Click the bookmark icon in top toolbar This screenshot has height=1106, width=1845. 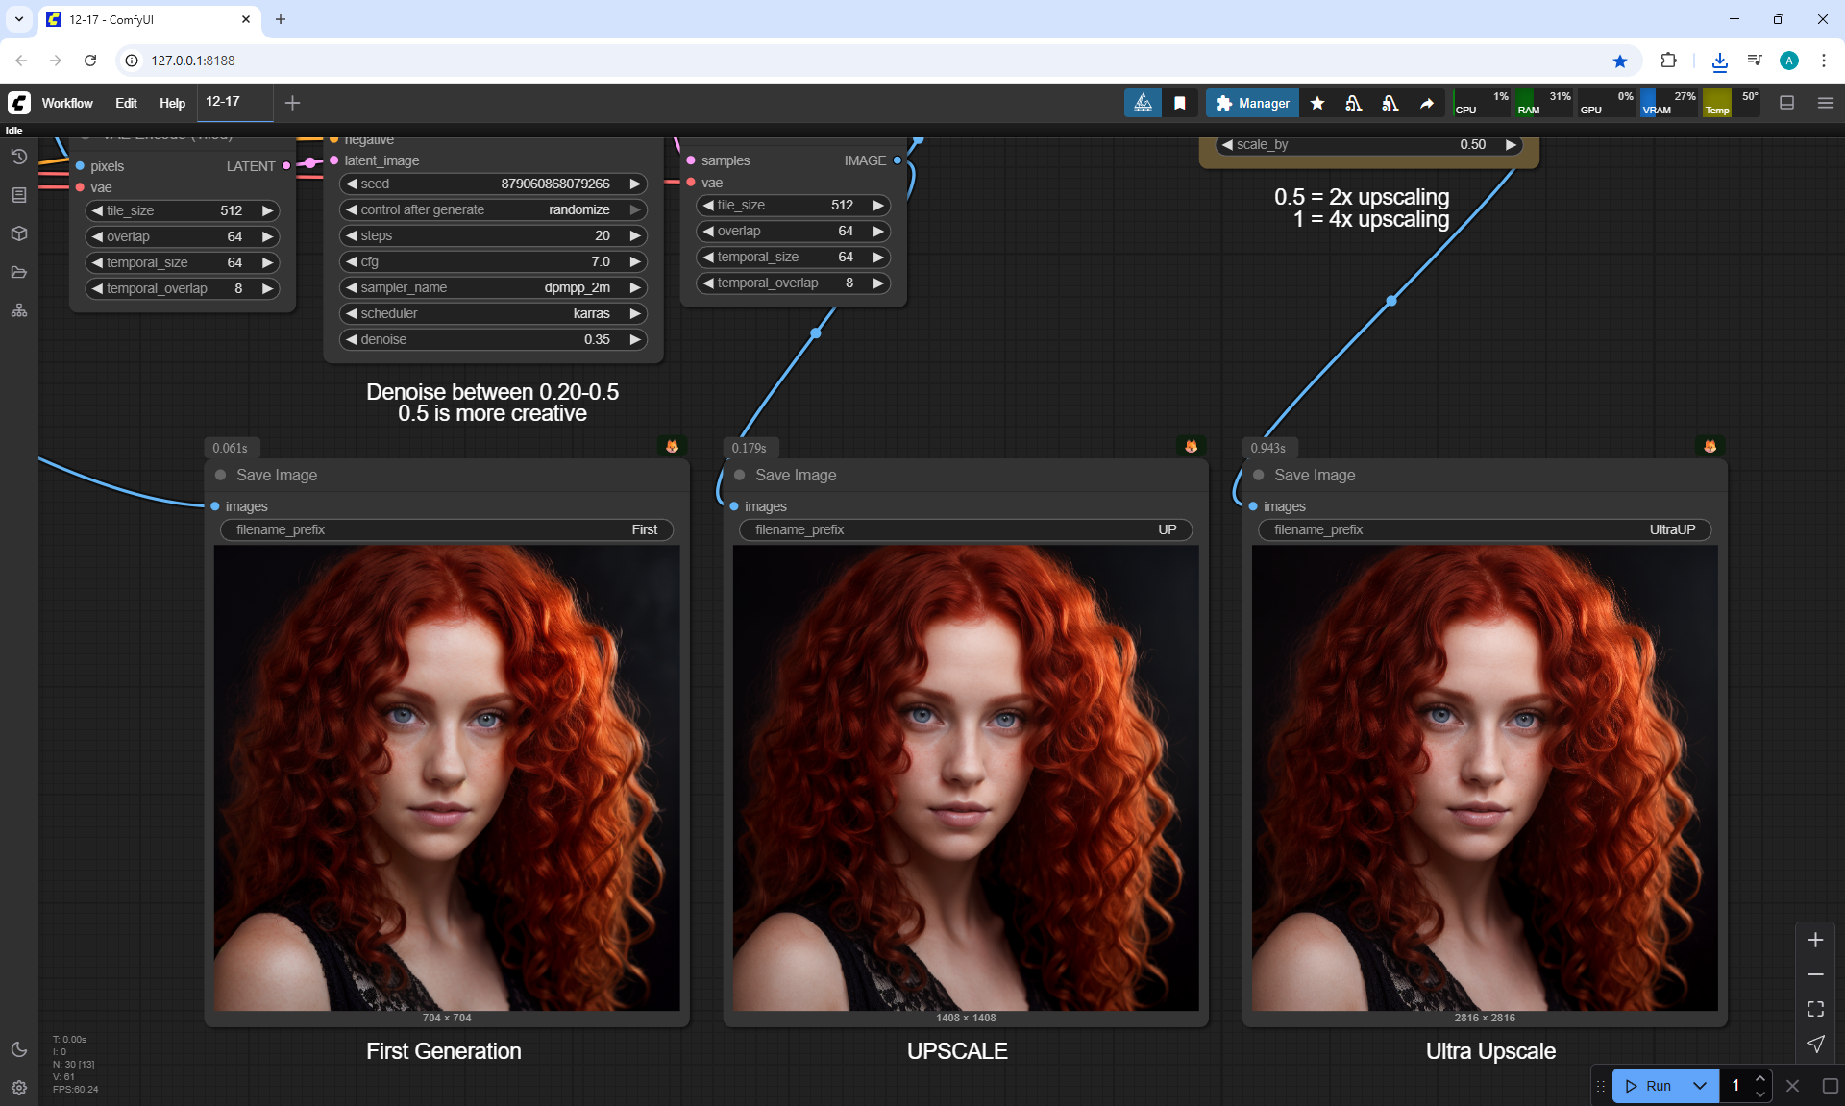tap(1180, 103)
